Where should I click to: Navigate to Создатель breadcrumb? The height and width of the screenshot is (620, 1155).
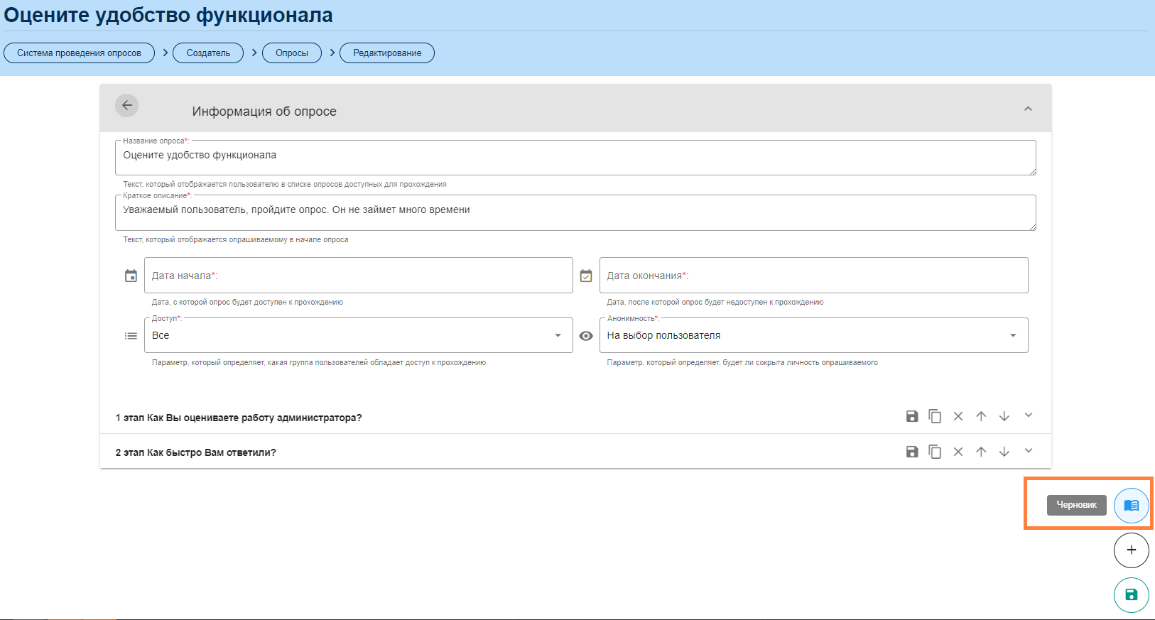tap(208, 53)
